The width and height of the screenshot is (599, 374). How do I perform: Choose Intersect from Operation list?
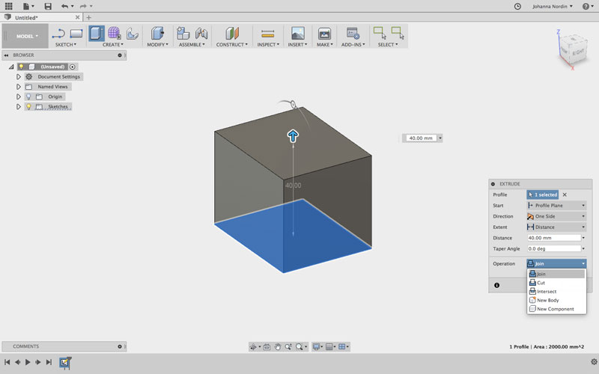tap(556, 292)
